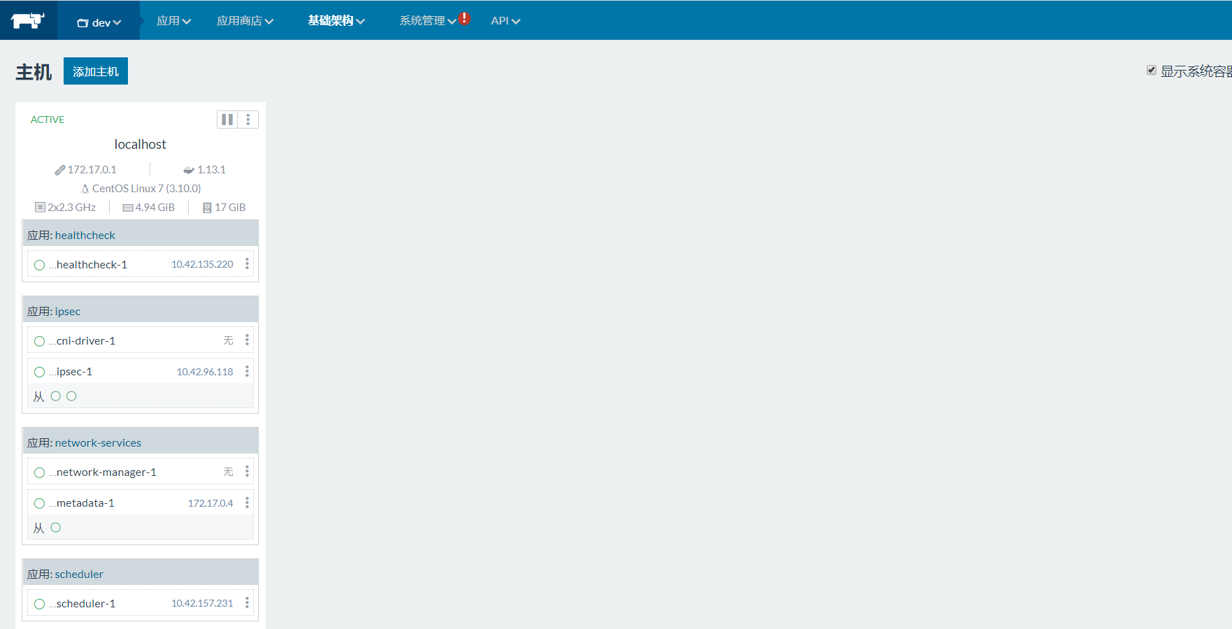The height and width of the screenshot is (629, 1232).
Task: Open the 应用 menu in navbar
Action: point(173,21)
